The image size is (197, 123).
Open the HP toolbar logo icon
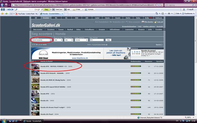[x=3, y=9]
